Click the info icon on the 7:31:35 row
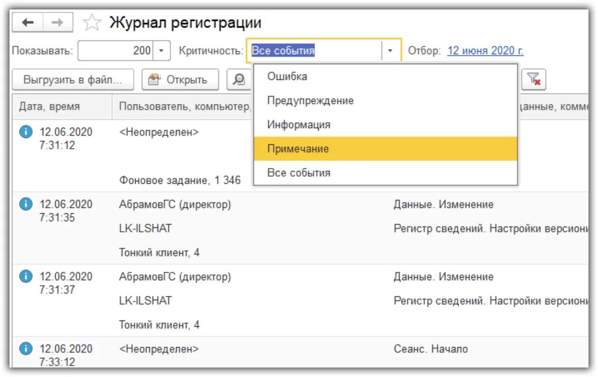Image resolution: width=598 pixels, height=377 pixels. [26, 205]
